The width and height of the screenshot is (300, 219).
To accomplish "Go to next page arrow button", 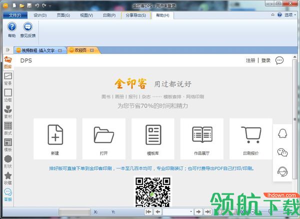I will 198,211.
